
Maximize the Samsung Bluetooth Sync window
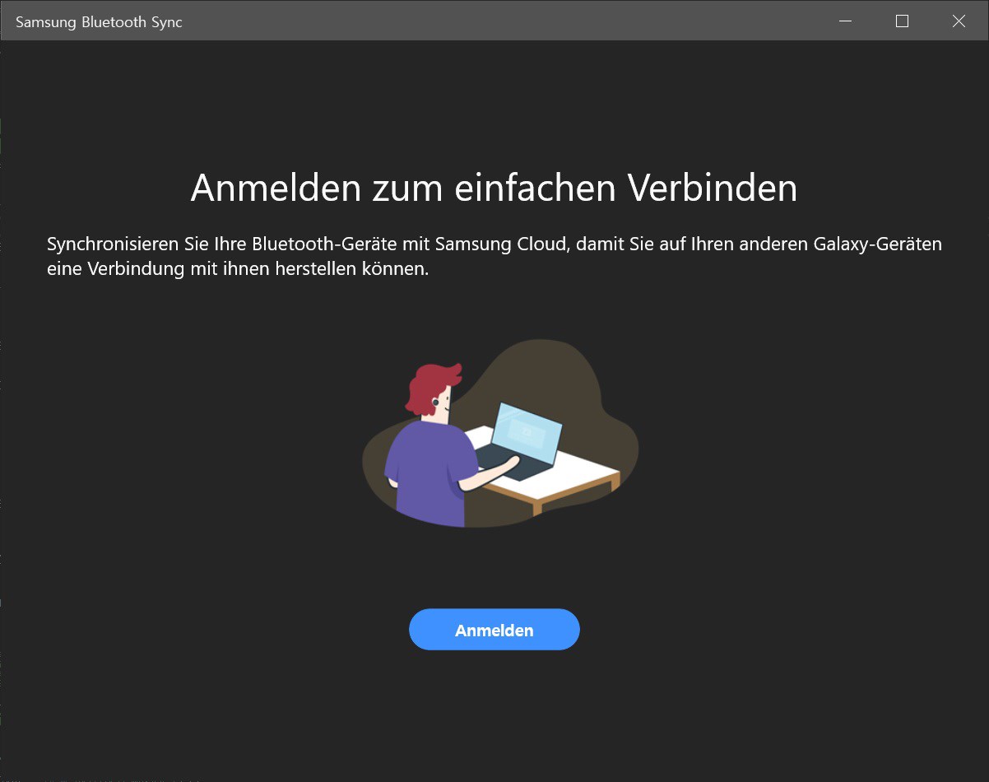tap(902, 21)
